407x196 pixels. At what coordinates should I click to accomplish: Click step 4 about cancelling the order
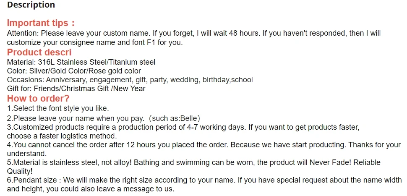pos(204,145)
